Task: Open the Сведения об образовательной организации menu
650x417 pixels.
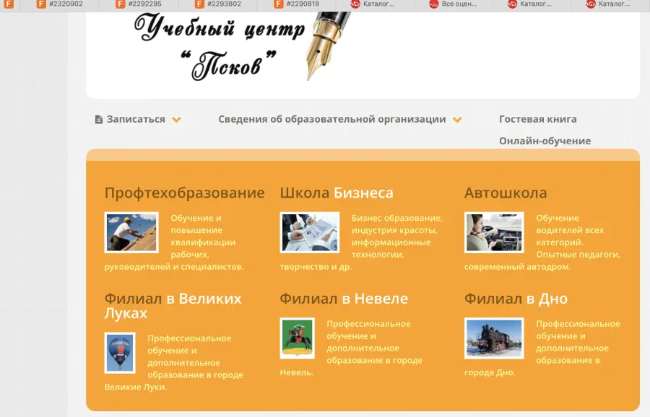Action: (331, 120)
